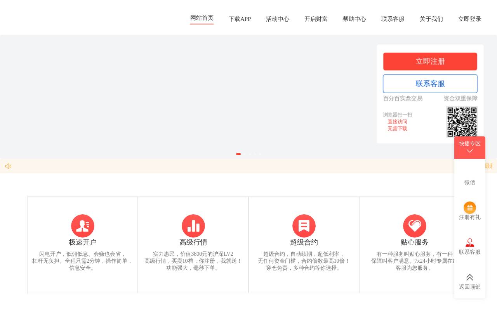Open the 网站首页 nav item
This screenshot has width=497, height=310.
[x=202, y=18]
